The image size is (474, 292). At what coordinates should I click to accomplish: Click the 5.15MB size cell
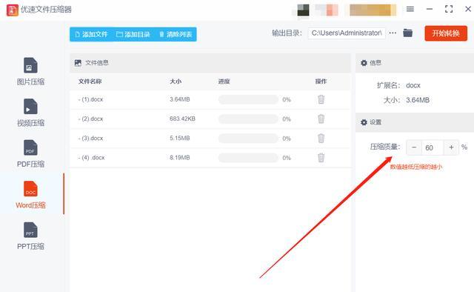pyautogui.click(x=179, y=138)
